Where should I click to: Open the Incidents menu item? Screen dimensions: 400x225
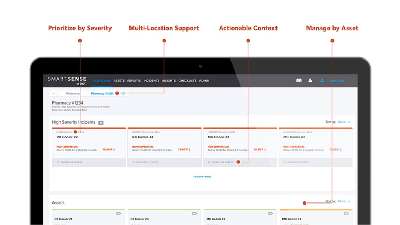152,81
